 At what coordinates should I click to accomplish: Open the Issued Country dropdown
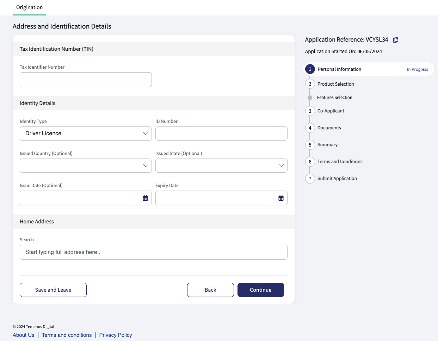coord(86,166)
